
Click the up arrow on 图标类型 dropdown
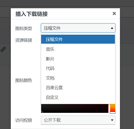pyautogui.click(x=112, y=28)
